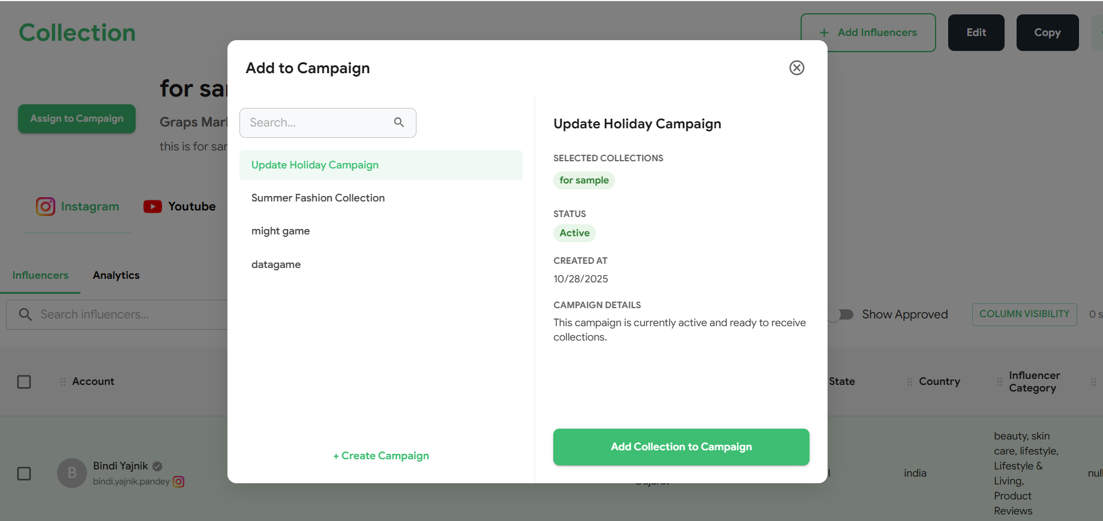Click the Create Campaign link
The image size is (1103, 521).
[381, 456]
